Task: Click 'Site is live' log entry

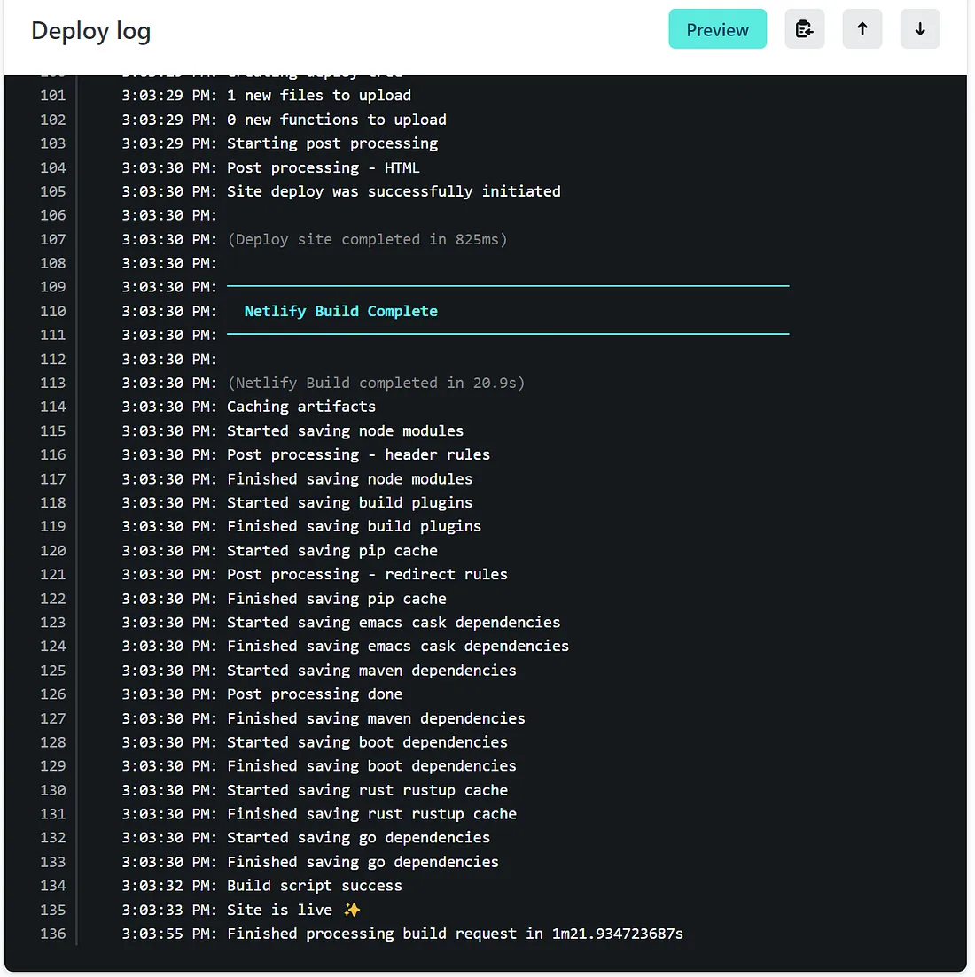Action: (293, 909)
